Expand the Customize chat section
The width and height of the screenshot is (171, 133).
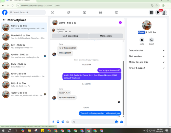coord(147,50)
